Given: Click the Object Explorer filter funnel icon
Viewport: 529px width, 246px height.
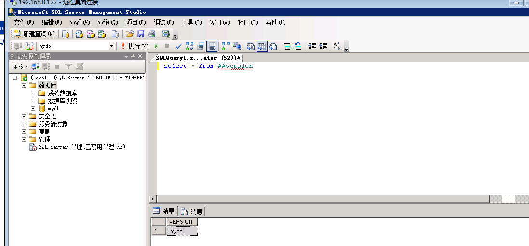Looking at the screenshot, I should coord(68,67).
